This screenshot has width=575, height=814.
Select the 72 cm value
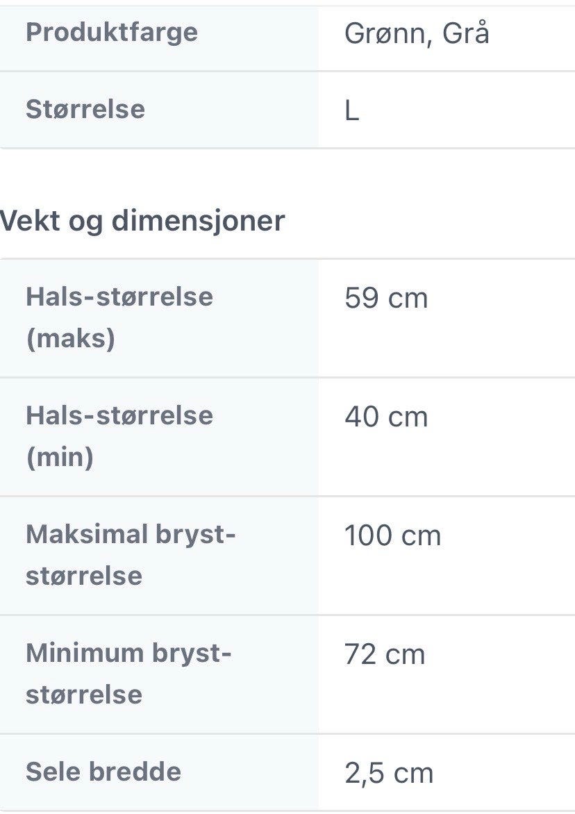(384, 655)
